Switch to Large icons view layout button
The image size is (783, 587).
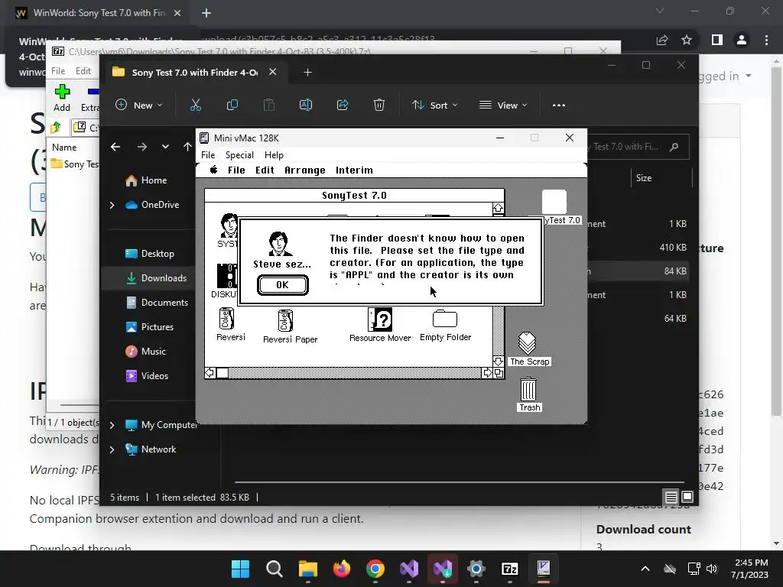coord(687,497)
